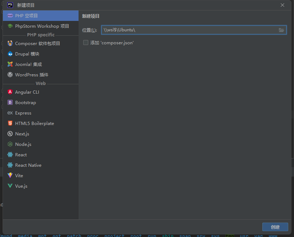Click 'media' directory in background terminal
This screenshot has height=237, width=294.
coord(25,236)
